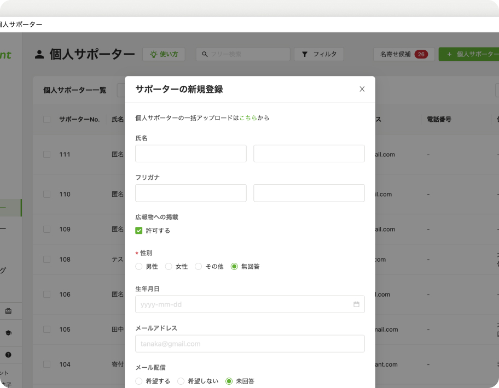This screenshot has height=388, width=499.
Task: Select the 女性 gender option
Action: [x=169, y=267]
